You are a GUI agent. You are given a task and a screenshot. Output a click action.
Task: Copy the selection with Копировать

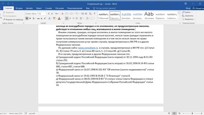(x=10, y=16)
